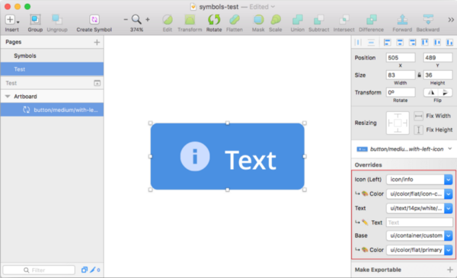The height and width of the screenshot is (278, 457).
Task: Zoom in with the plus button
Action: (148, 20)
